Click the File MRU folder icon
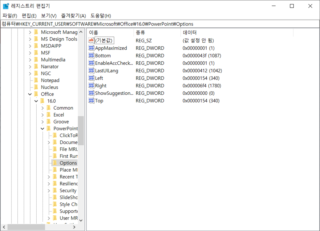This screenshot has width=320, height=231. tap(55, 149)
